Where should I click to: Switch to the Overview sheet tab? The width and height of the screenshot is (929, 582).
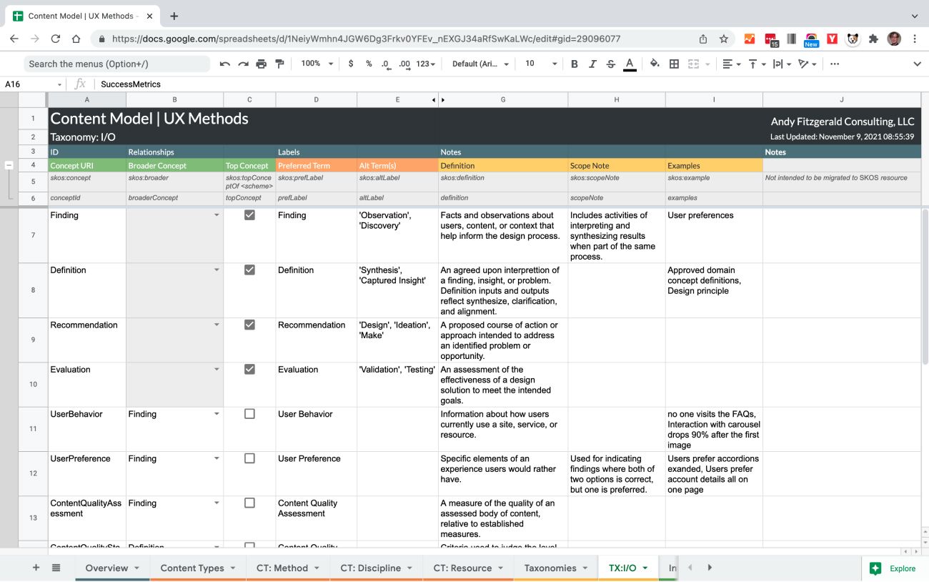coord(112,568)
